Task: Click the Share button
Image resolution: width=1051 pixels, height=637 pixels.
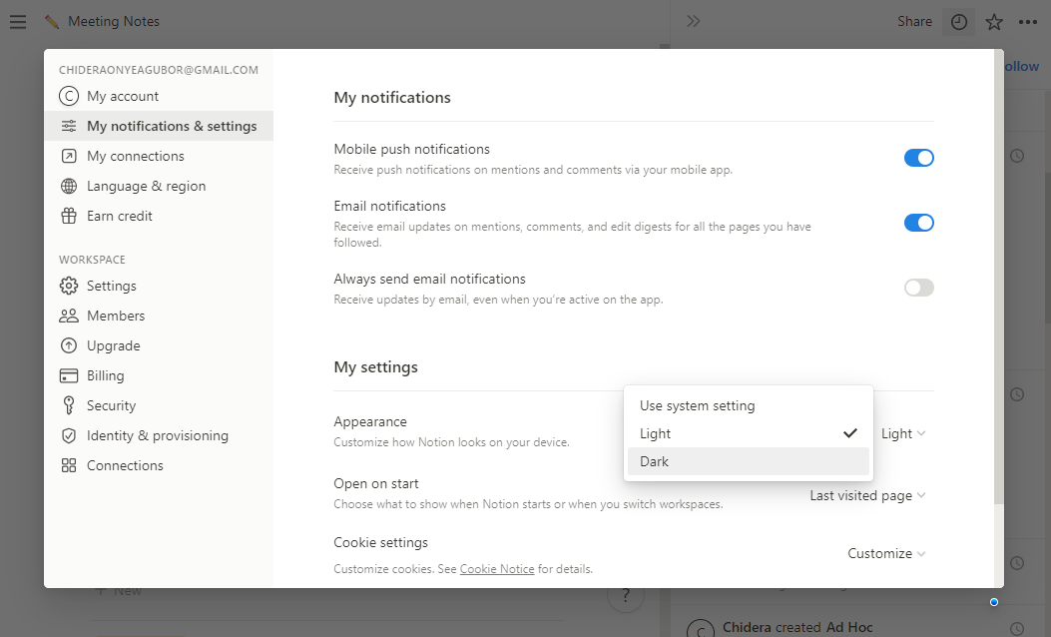Action: 915,21
